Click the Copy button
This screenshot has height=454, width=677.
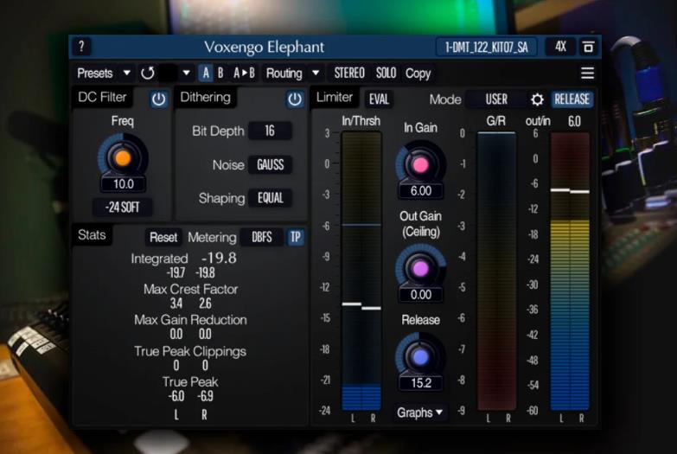pyautogui.click(x=418, y=74)
